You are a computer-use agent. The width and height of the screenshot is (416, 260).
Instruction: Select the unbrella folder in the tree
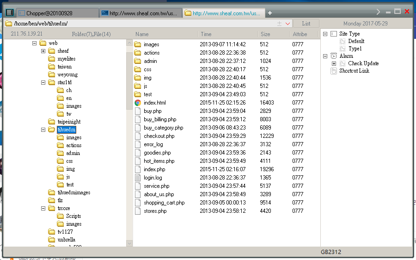tap(66, 240)
